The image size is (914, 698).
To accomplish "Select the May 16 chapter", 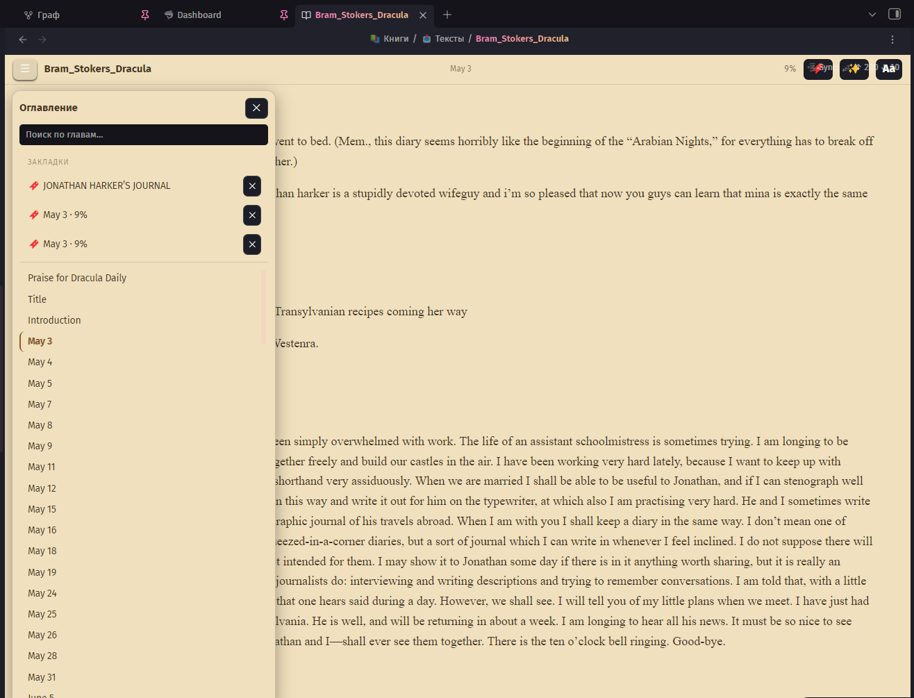I will coord(42,530).
